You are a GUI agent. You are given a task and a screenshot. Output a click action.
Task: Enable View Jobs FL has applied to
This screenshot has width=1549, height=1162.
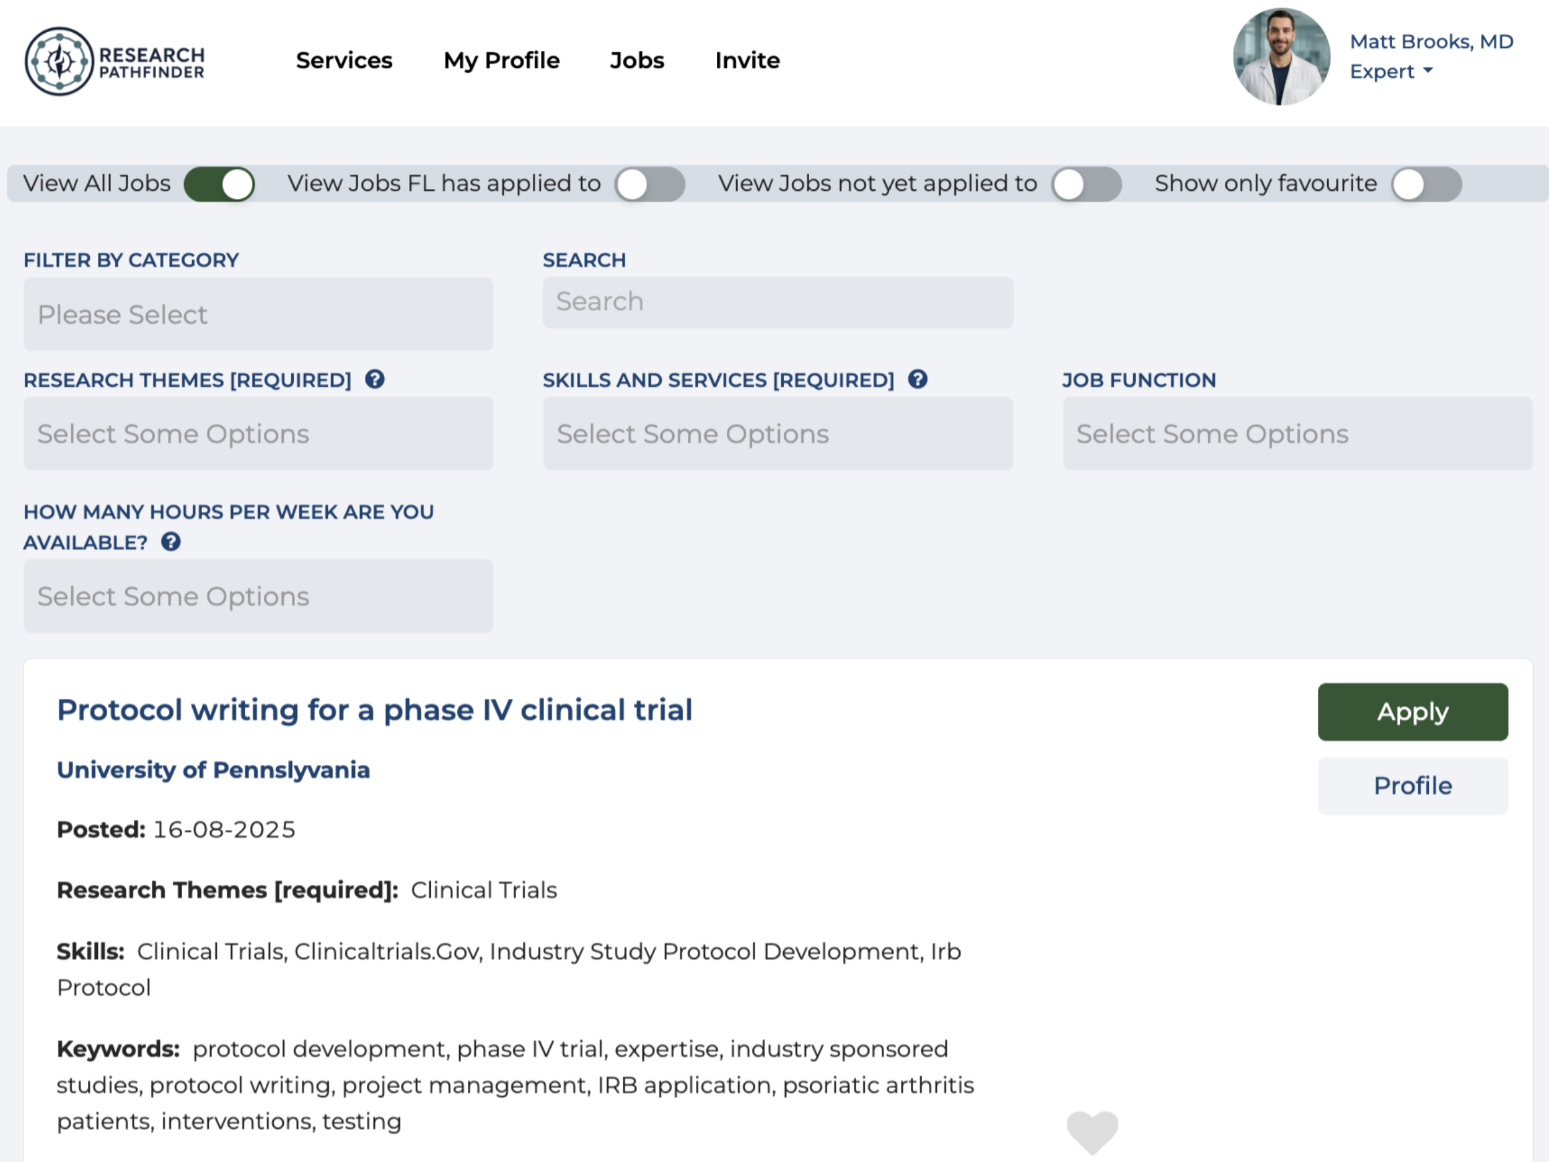(x=649, y=184)
